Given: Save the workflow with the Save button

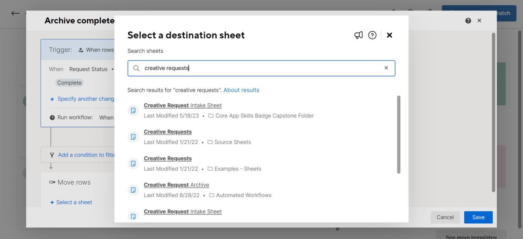Looking at the screenshot, I should pyautogui.click(x=478, y=217).
